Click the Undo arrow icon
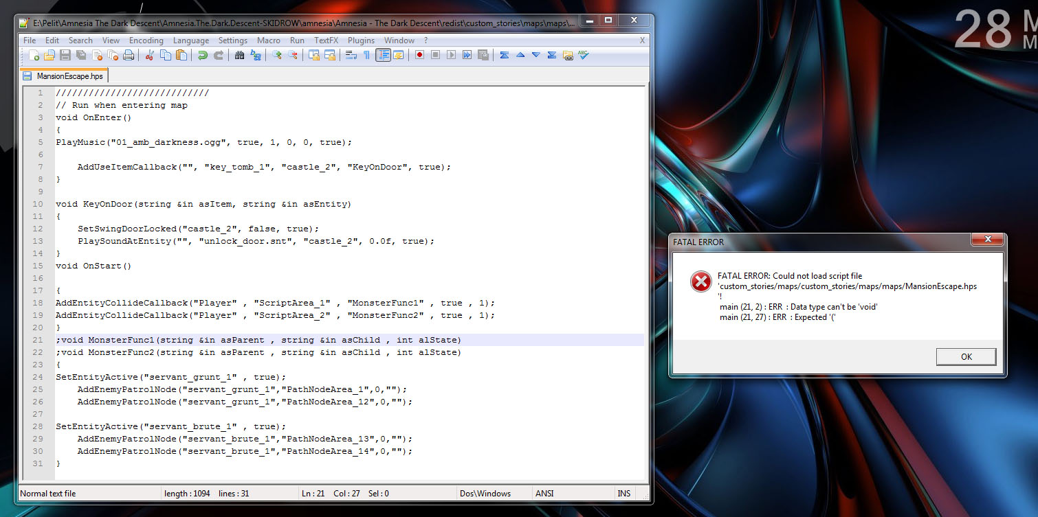This screenshot has width=1038, height=517. point(202,55)
